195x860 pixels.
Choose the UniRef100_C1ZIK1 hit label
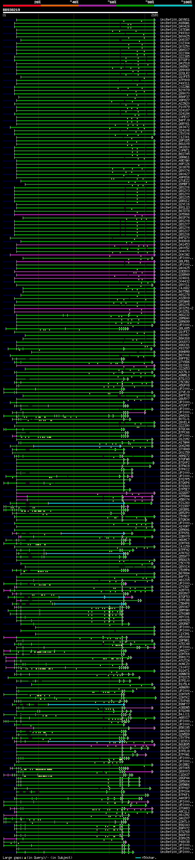(x=175, y=137)
